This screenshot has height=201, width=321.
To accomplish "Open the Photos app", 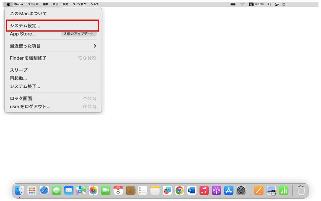I will coord(93,191).
